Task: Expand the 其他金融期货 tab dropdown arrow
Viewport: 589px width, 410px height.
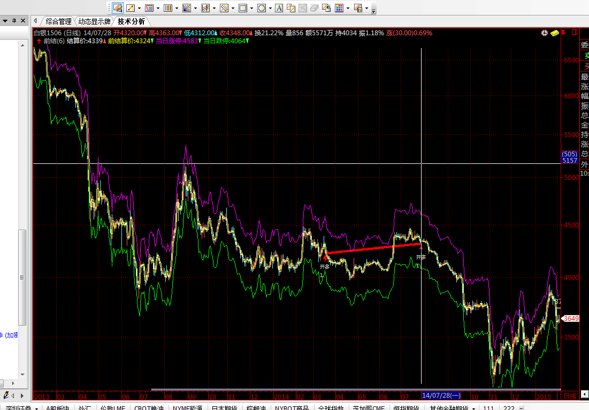Action: pos(473,408)
